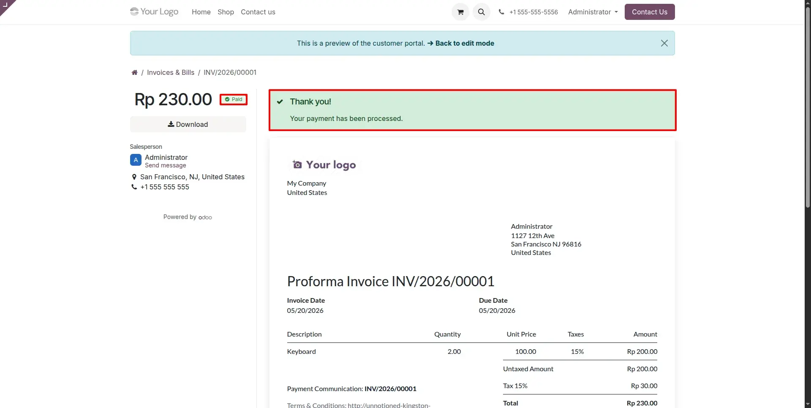Click the Keyboard description cell
This screenshot has width=811, height=408.
coord(302,351)
